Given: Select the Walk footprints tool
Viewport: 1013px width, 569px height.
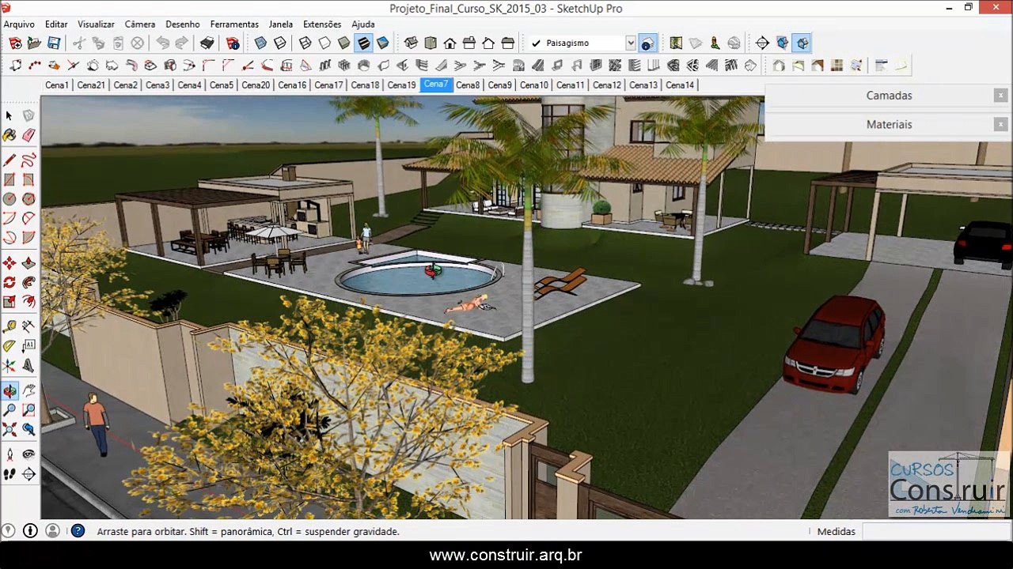Looking at the screenshot, I should click(x=9, y=474).
